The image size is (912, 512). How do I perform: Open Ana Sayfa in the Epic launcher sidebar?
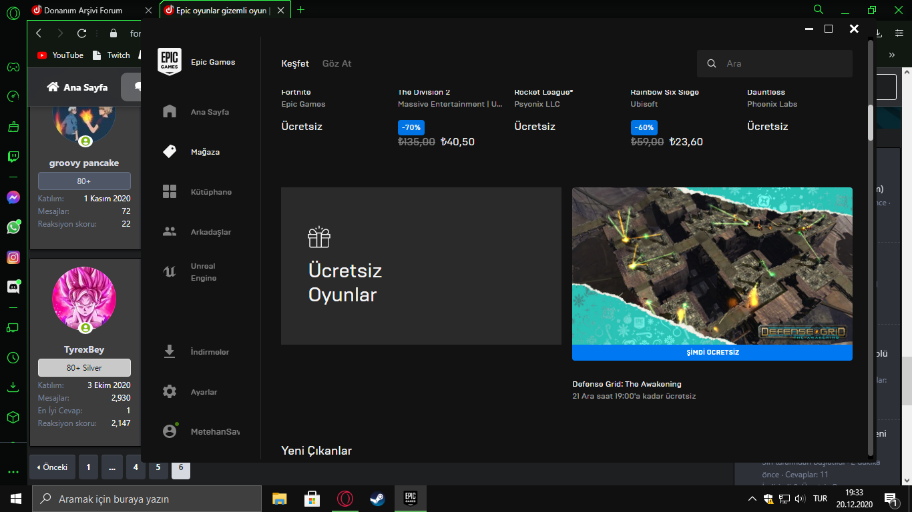(196, 112)
